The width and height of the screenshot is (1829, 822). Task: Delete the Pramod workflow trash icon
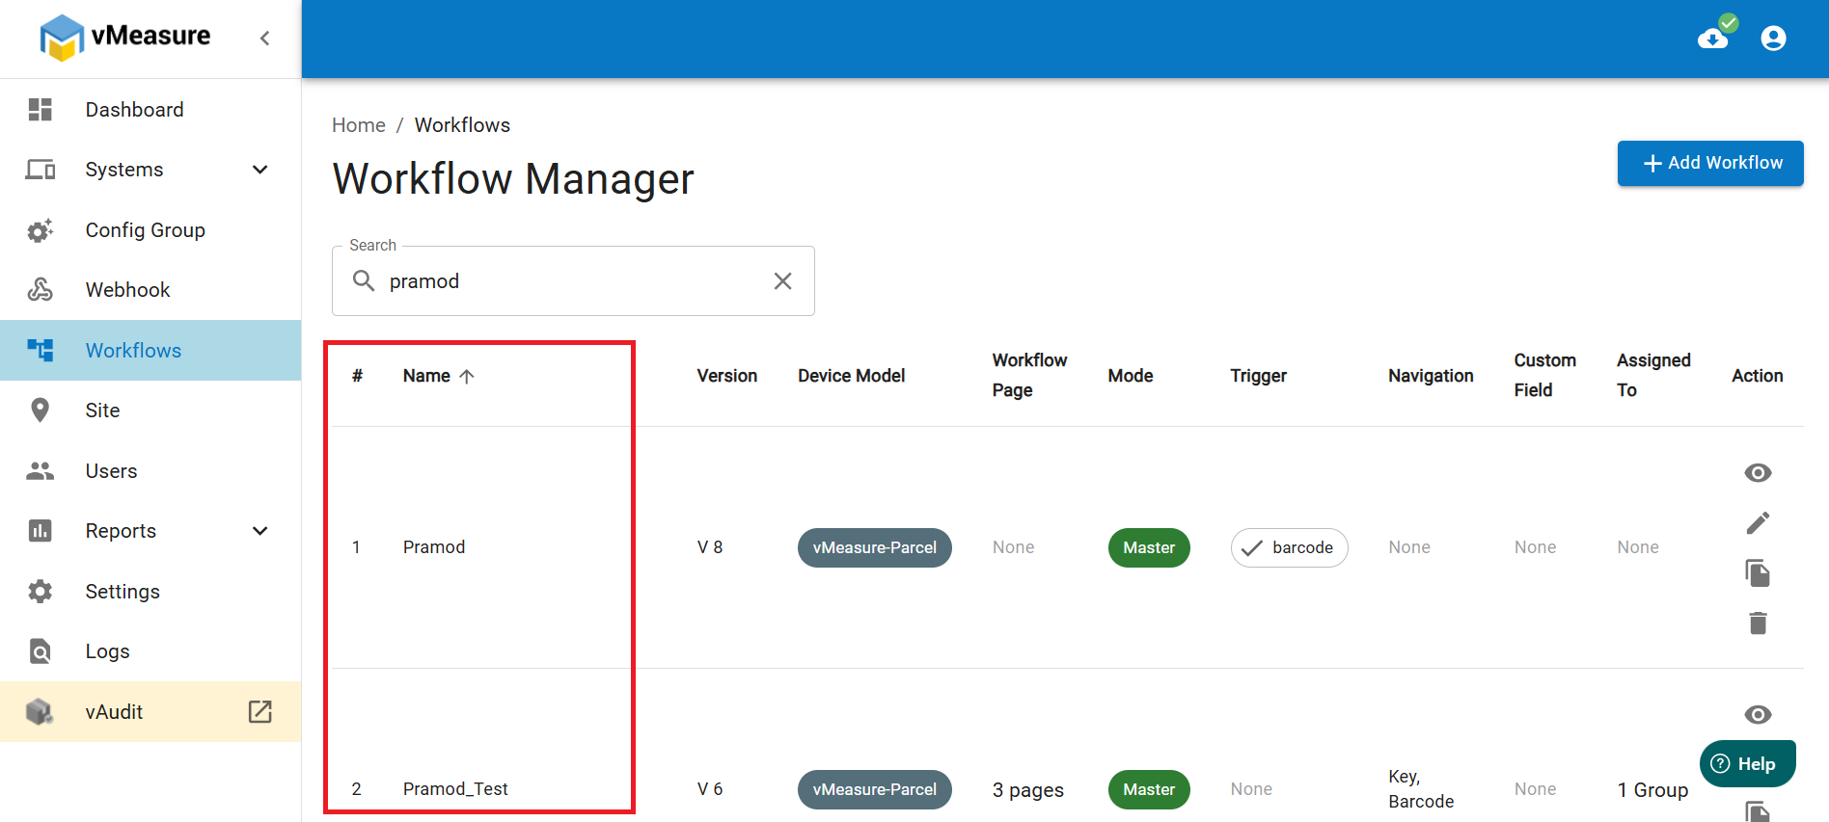1758,623
